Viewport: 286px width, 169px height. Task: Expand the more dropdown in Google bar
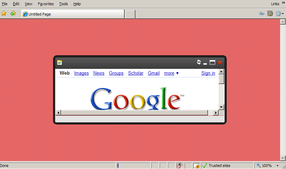tap(171, 73)
